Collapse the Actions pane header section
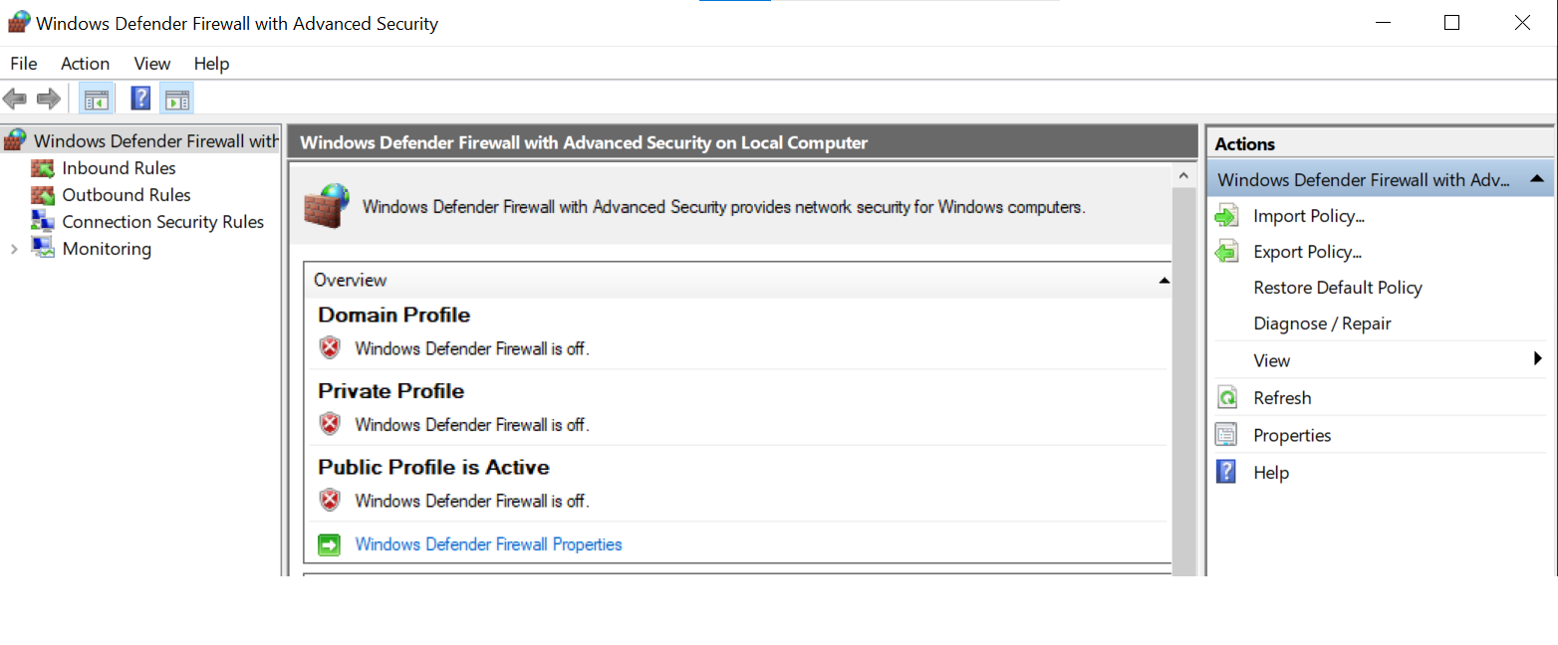1558x645 pixels. pyautogui.click(x=1536, y=179)
